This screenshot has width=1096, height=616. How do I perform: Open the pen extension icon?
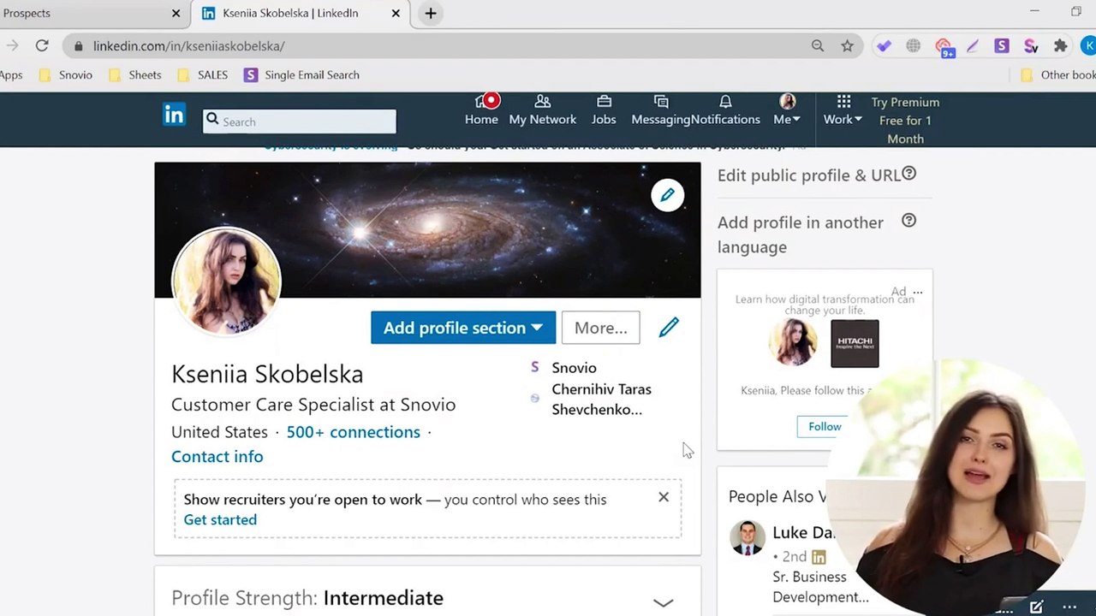click(x=973, y=46)
